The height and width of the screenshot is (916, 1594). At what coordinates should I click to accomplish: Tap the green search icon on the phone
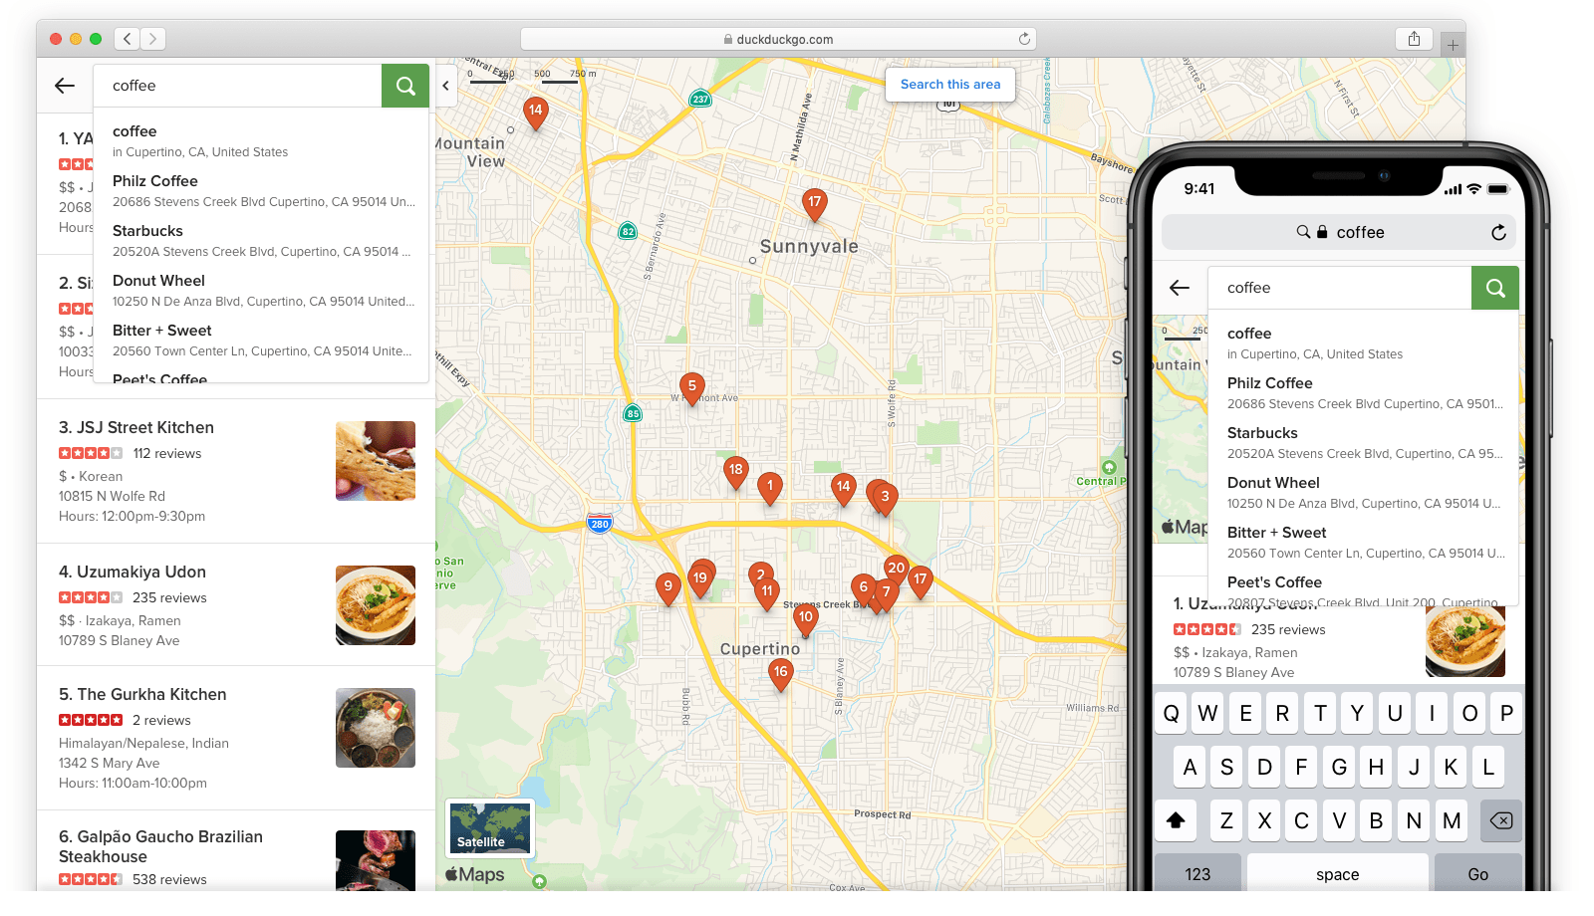click(x=1494, y=288)
